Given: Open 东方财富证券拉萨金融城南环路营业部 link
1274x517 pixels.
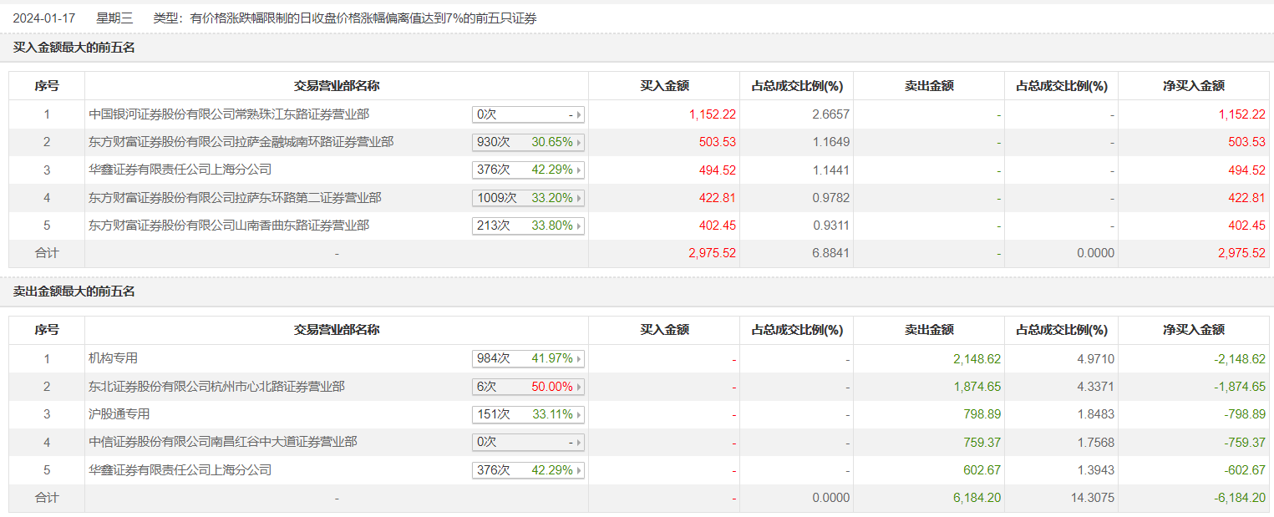Looking at the screenshot, I should point(241,142).
